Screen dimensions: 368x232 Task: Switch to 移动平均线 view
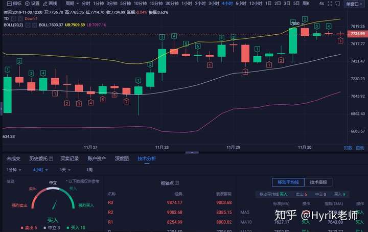tap(288, 182)
